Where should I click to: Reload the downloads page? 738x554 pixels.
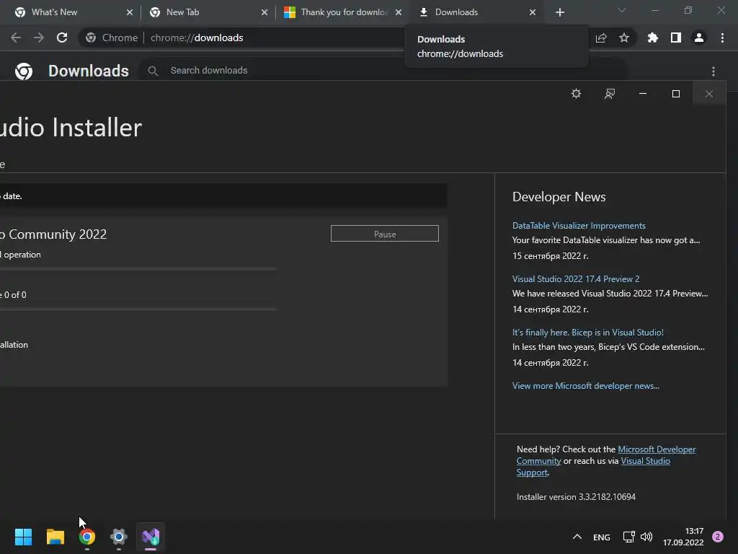coord(62,38)
